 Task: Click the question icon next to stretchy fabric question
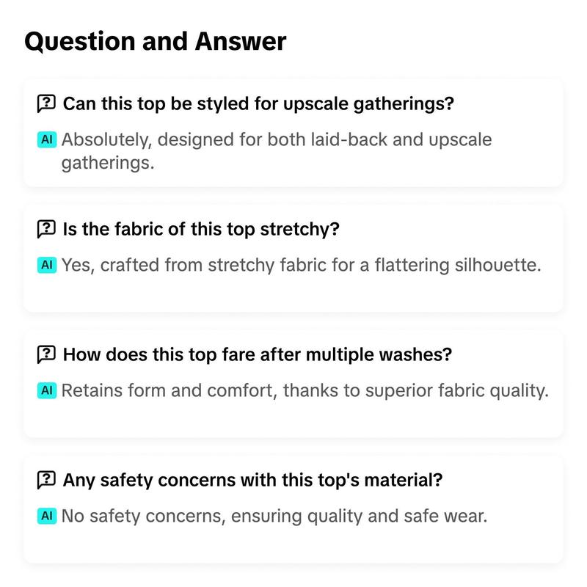point(46,229)
